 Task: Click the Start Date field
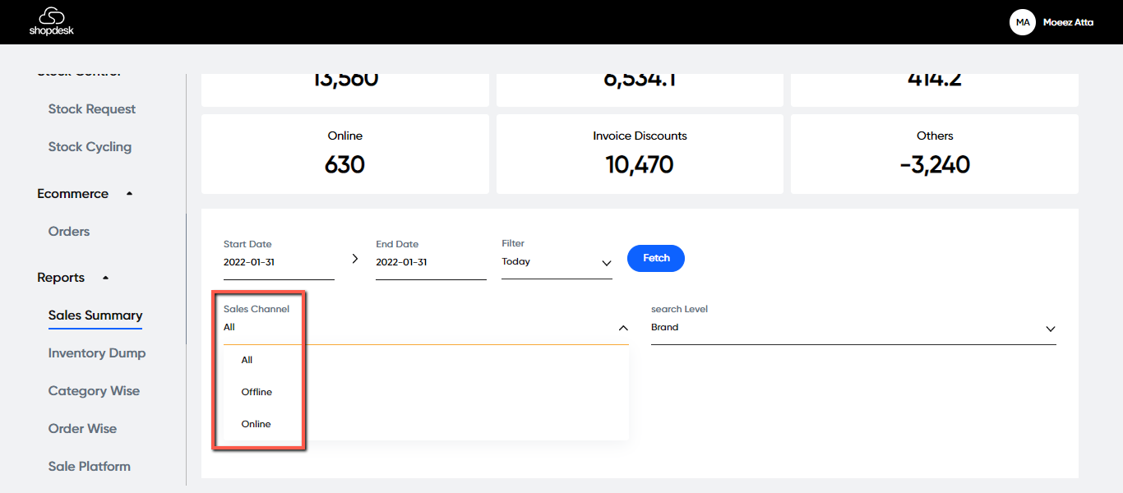278,263
